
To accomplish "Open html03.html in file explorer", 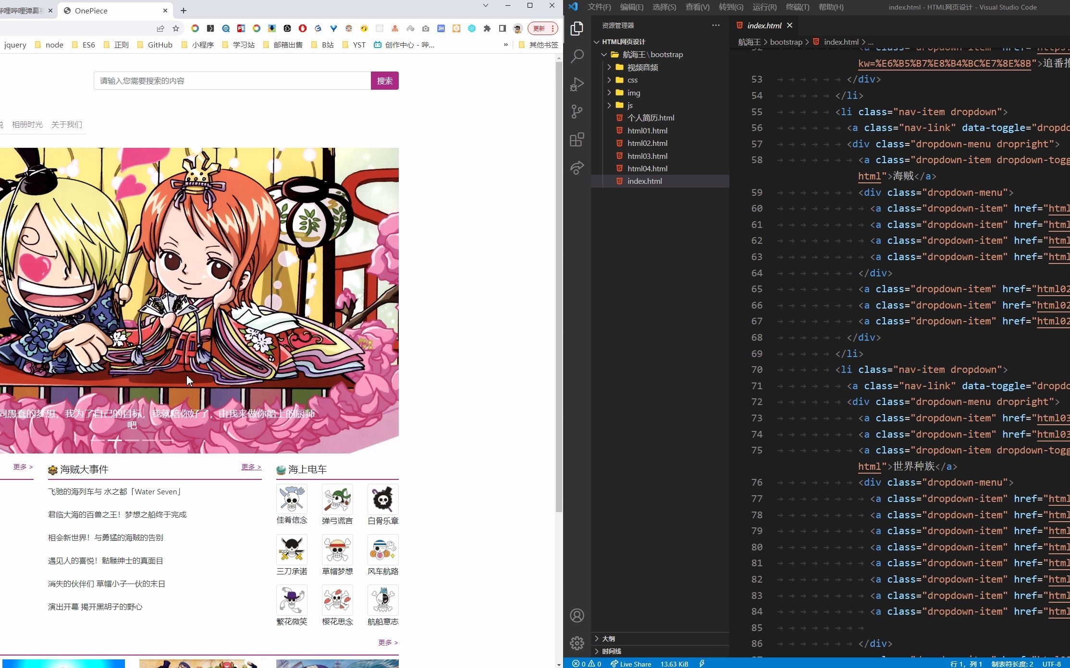I will [647, 156].
